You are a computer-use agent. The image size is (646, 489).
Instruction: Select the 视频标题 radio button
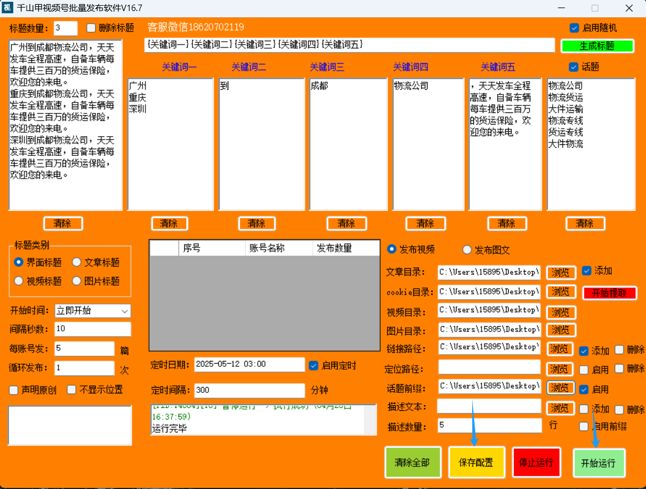(19, 281)
